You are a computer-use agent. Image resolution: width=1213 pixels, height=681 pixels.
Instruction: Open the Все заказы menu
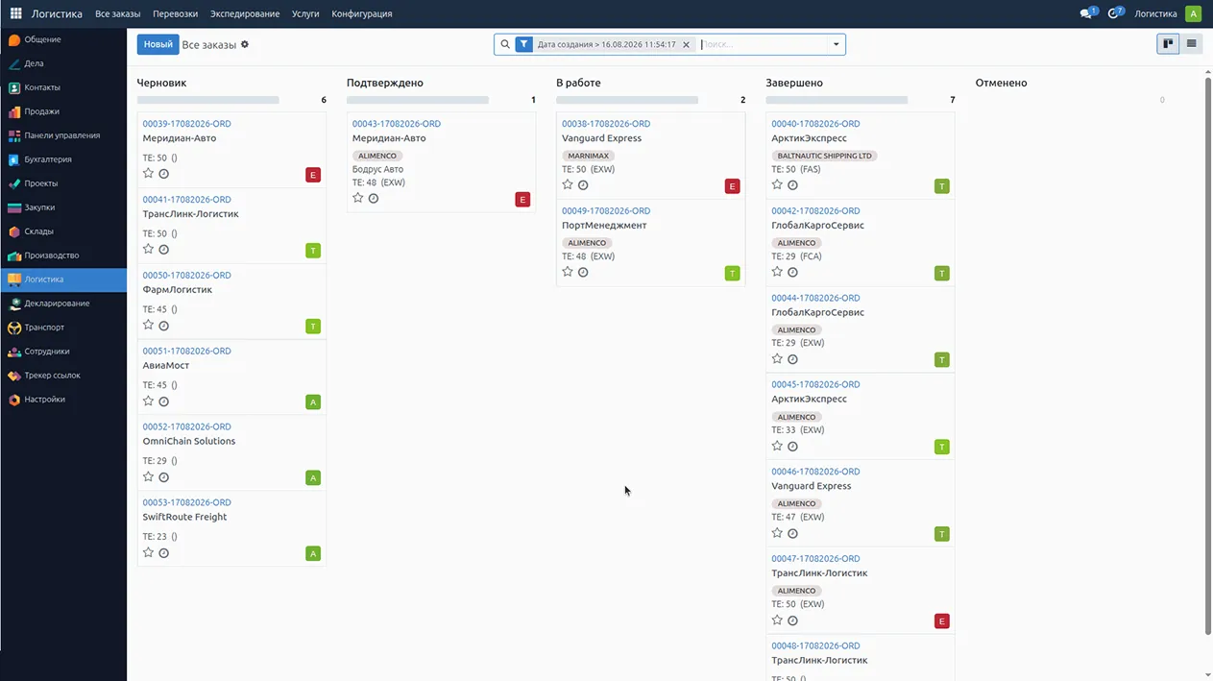coord(118,13)
